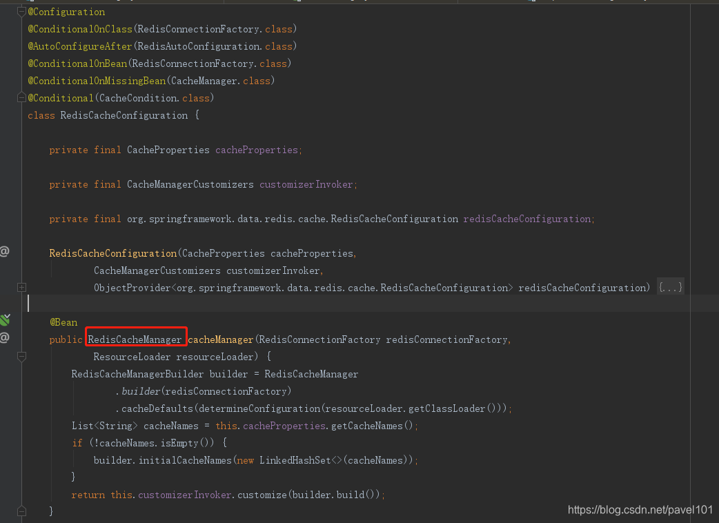Click the @ gutter icon beside RedisCacheConfiguration constructor

4,251
